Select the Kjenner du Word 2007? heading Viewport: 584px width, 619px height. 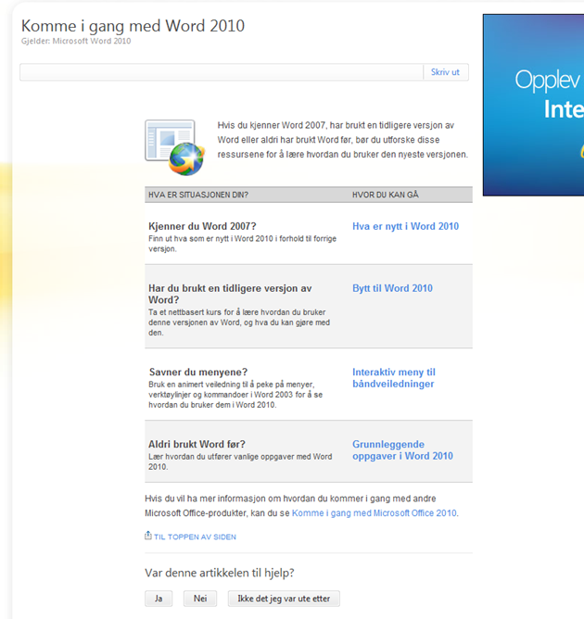pyautogui.click(x=202, y=227)
